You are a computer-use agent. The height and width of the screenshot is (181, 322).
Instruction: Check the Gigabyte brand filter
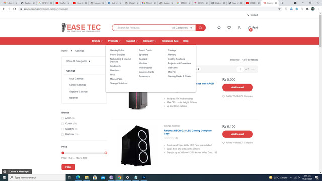62,129
